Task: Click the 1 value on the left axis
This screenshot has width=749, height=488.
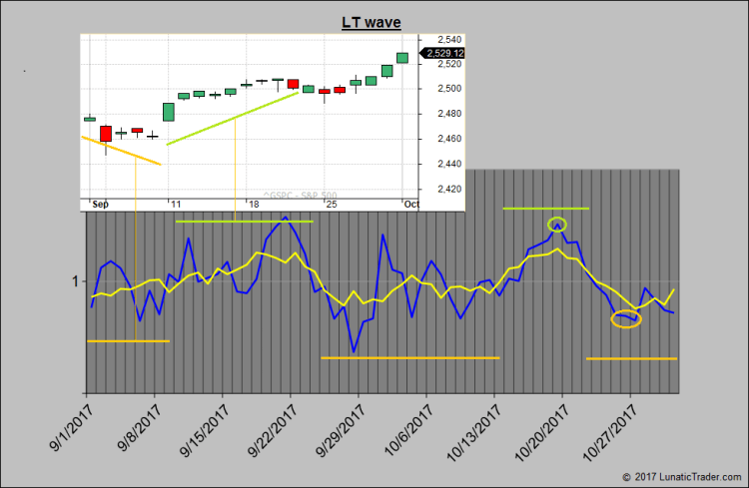Action: pos(73,281)
